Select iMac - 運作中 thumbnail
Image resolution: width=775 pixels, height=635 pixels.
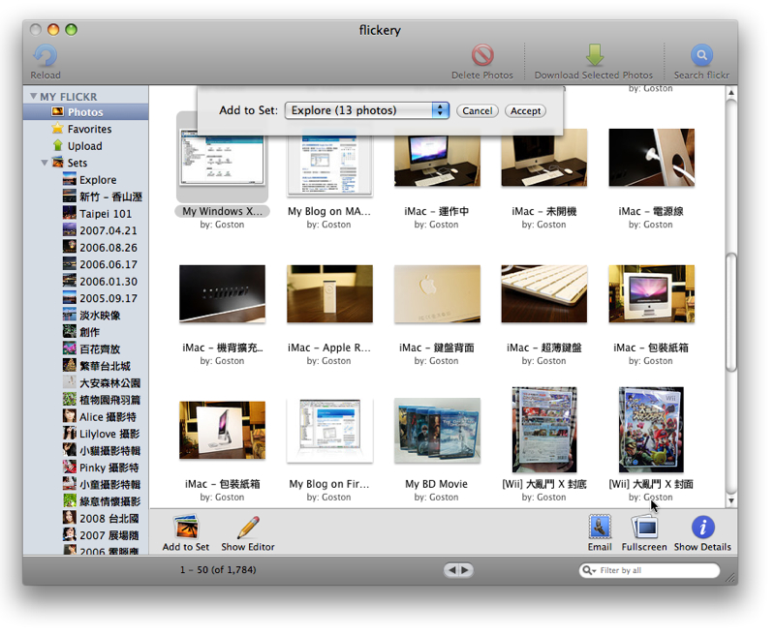pos(437,158)
